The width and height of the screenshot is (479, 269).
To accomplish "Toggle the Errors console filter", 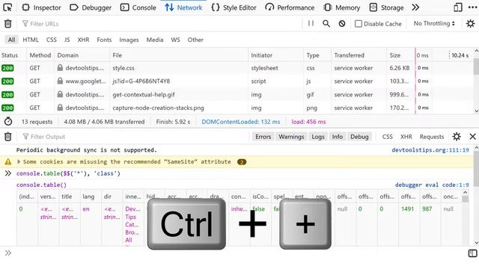I will tap(263, 137).
